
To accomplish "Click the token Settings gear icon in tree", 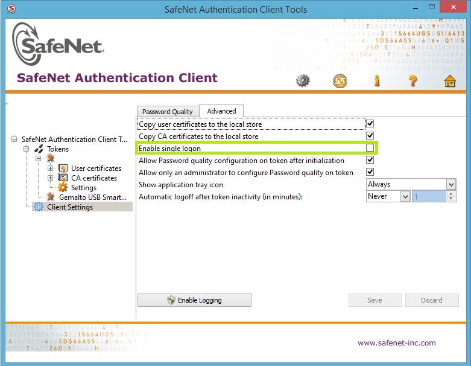I will (62, 188).
